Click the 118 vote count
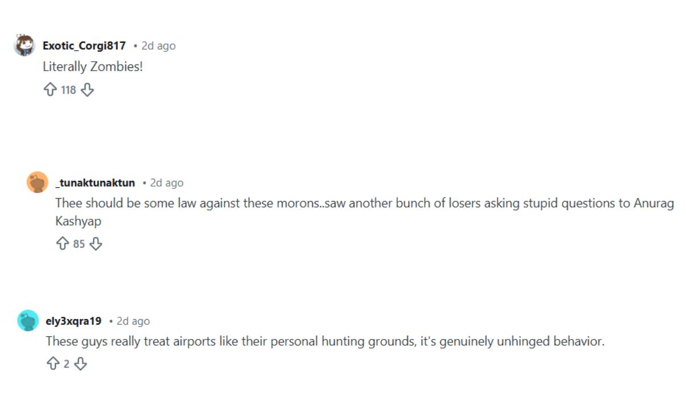Viewport: 686px width, 411px height. 69,90
